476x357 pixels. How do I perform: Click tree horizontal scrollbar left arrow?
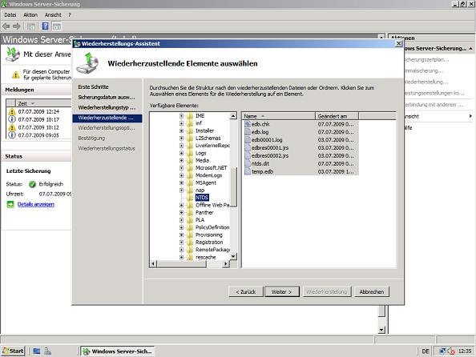coord(153,264)
